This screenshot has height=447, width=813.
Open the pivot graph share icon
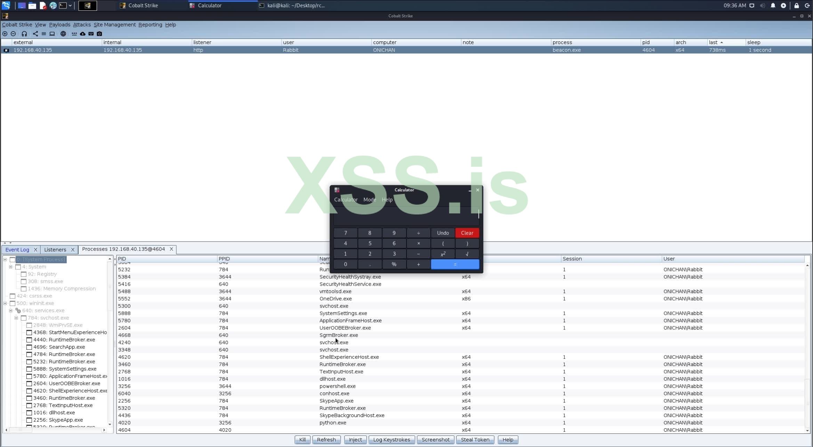point(35,34)
